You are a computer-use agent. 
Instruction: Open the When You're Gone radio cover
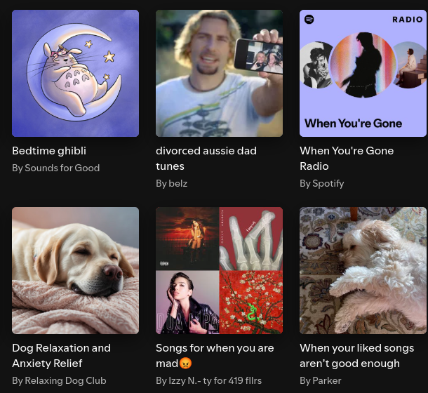pos(363,73)
